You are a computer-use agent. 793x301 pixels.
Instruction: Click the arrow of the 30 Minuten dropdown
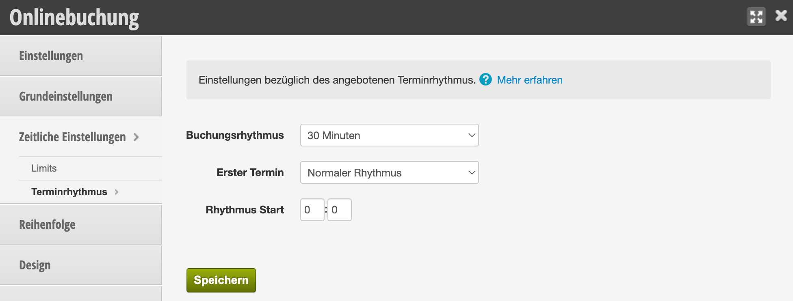(472, 135)
